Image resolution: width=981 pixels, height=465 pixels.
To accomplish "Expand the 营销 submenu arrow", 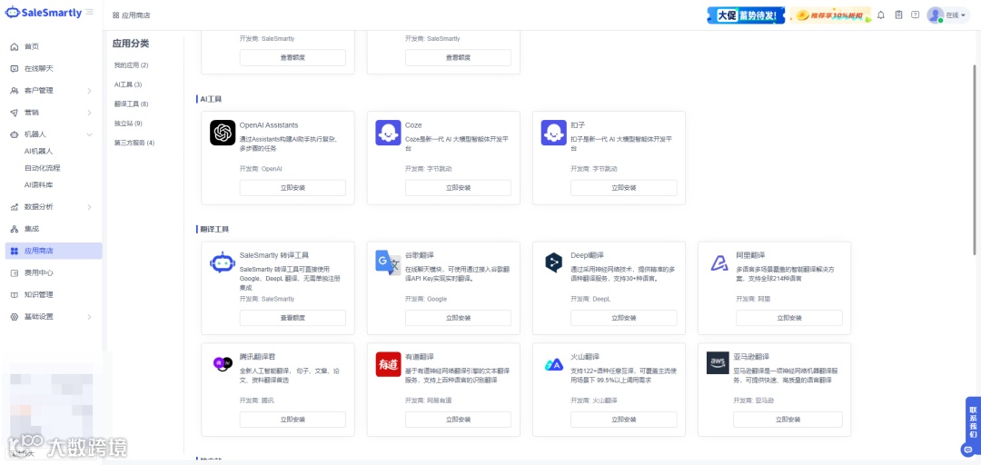I will tap(89, 113).
